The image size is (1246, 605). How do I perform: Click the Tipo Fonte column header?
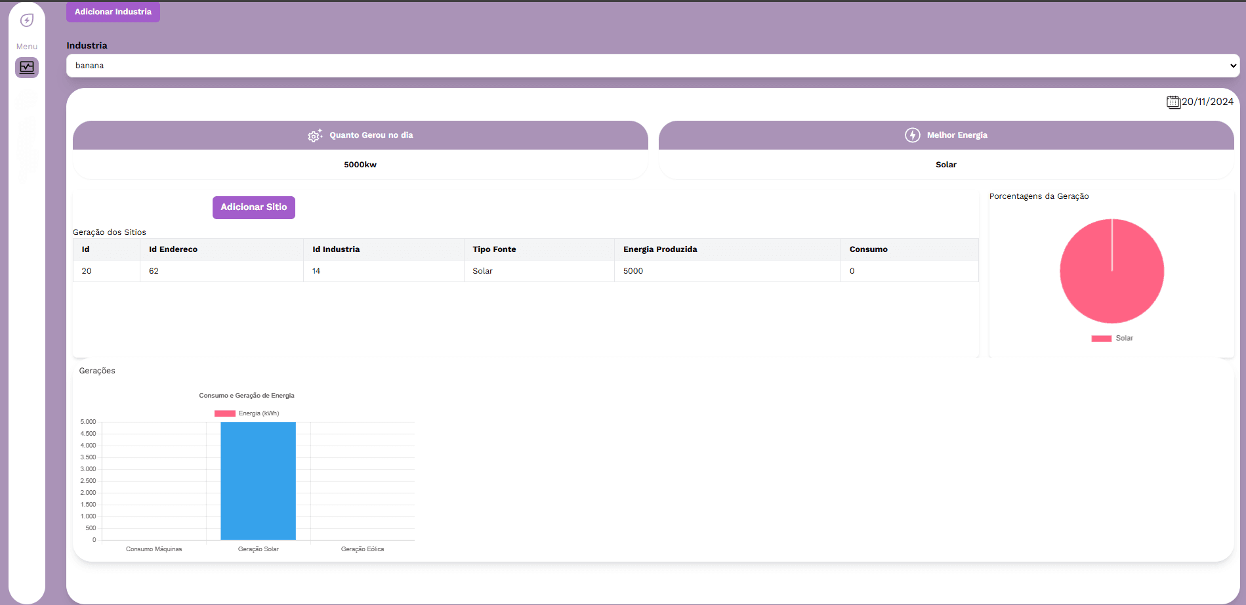click(494, 249)
